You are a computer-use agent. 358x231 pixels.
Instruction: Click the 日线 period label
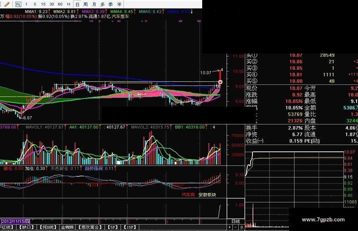click(236, 222)
